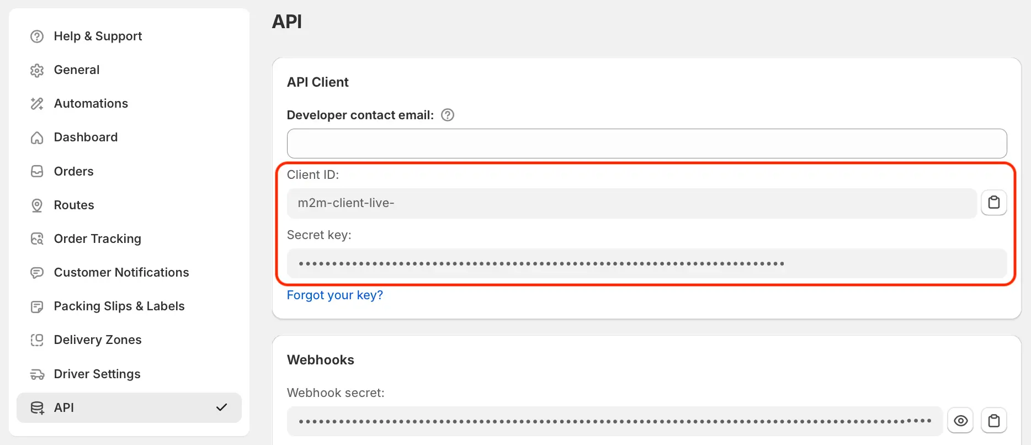Reveal the webhook secret with eye icon

[960, 421]
